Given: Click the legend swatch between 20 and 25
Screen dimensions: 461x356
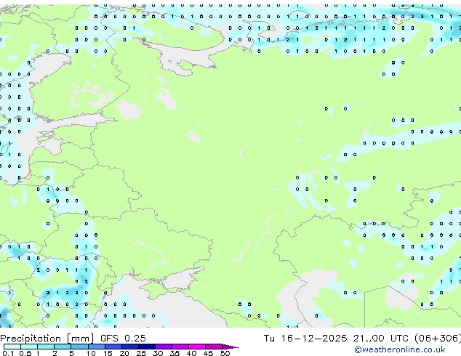Looking at the screenshot, I should coord(130,347).
